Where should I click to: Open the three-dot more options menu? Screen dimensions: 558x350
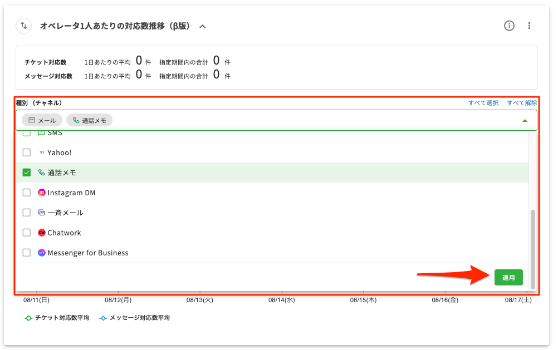point(529,26)
